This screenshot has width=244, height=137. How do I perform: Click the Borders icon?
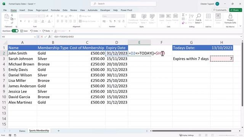pyautogui.click(x=36, y=21)
